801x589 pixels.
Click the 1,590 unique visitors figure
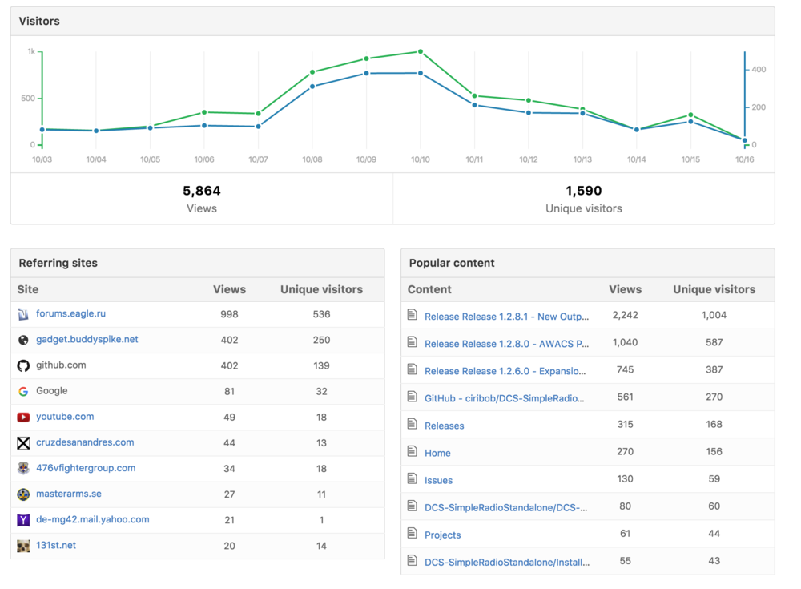pos(584,191)
